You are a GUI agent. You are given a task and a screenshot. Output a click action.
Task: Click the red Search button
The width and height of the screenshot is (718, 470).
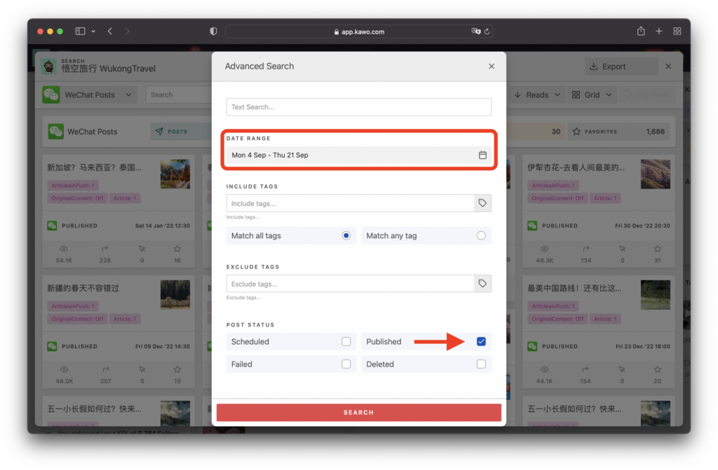tap(358, 413)
